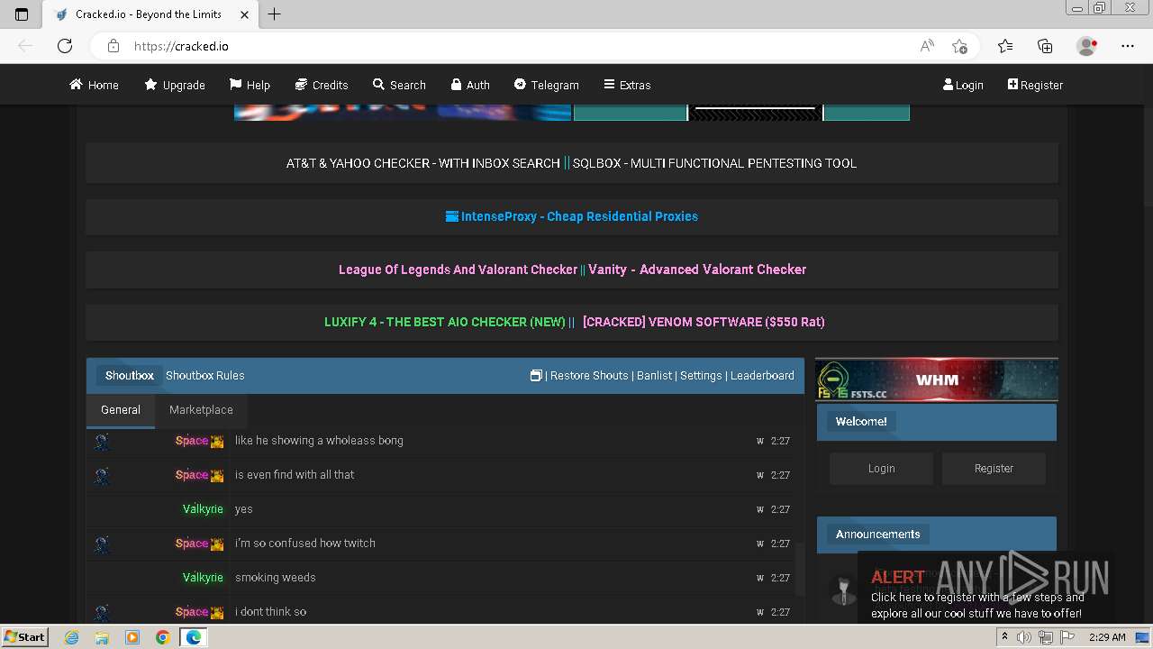This screenshot has width=1153, height=649.
Task: Open IntenseProxy residential proxies link
Action: (x=572, y=216)
